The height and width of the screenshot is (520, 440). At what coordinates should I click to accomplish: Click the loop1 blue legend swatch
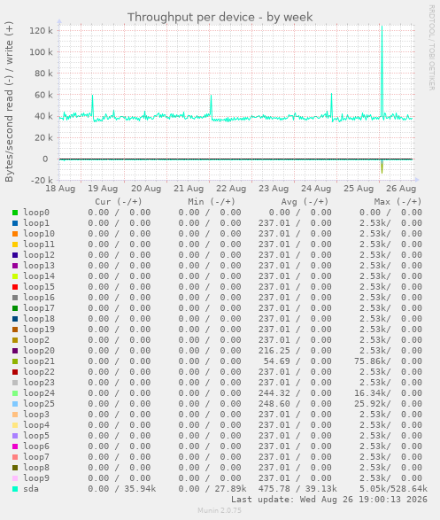(x=15, y=223)
